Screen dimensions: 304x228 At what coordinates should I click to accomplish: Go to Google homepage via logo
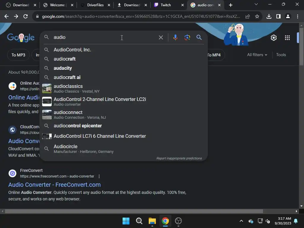[21, 37]
